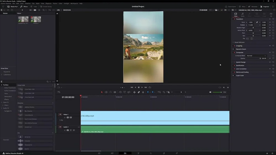Open the Mixer panel
276x155 pixels.
242,7
